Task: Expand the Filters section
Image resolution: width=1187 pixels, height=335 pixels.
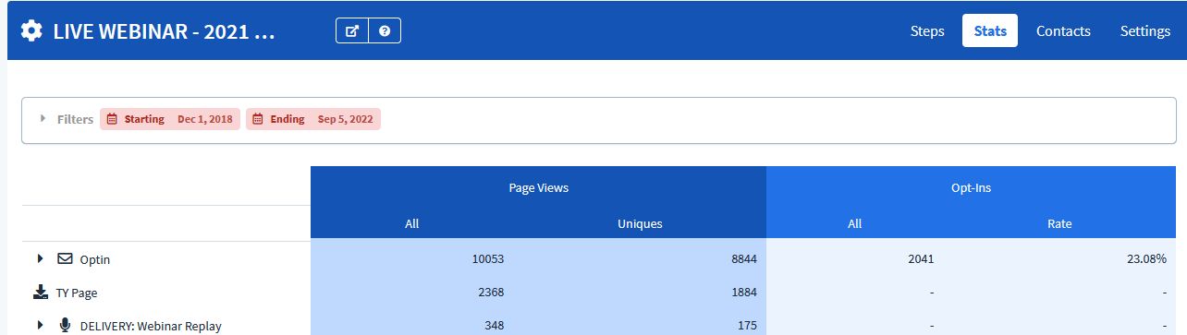Action: tap(43, 118)
